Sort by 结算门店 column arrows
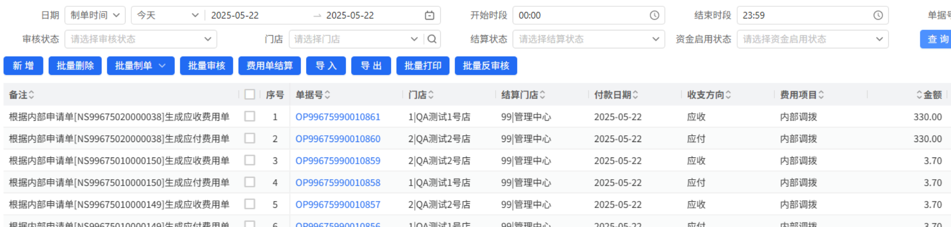 click(543, 95)
